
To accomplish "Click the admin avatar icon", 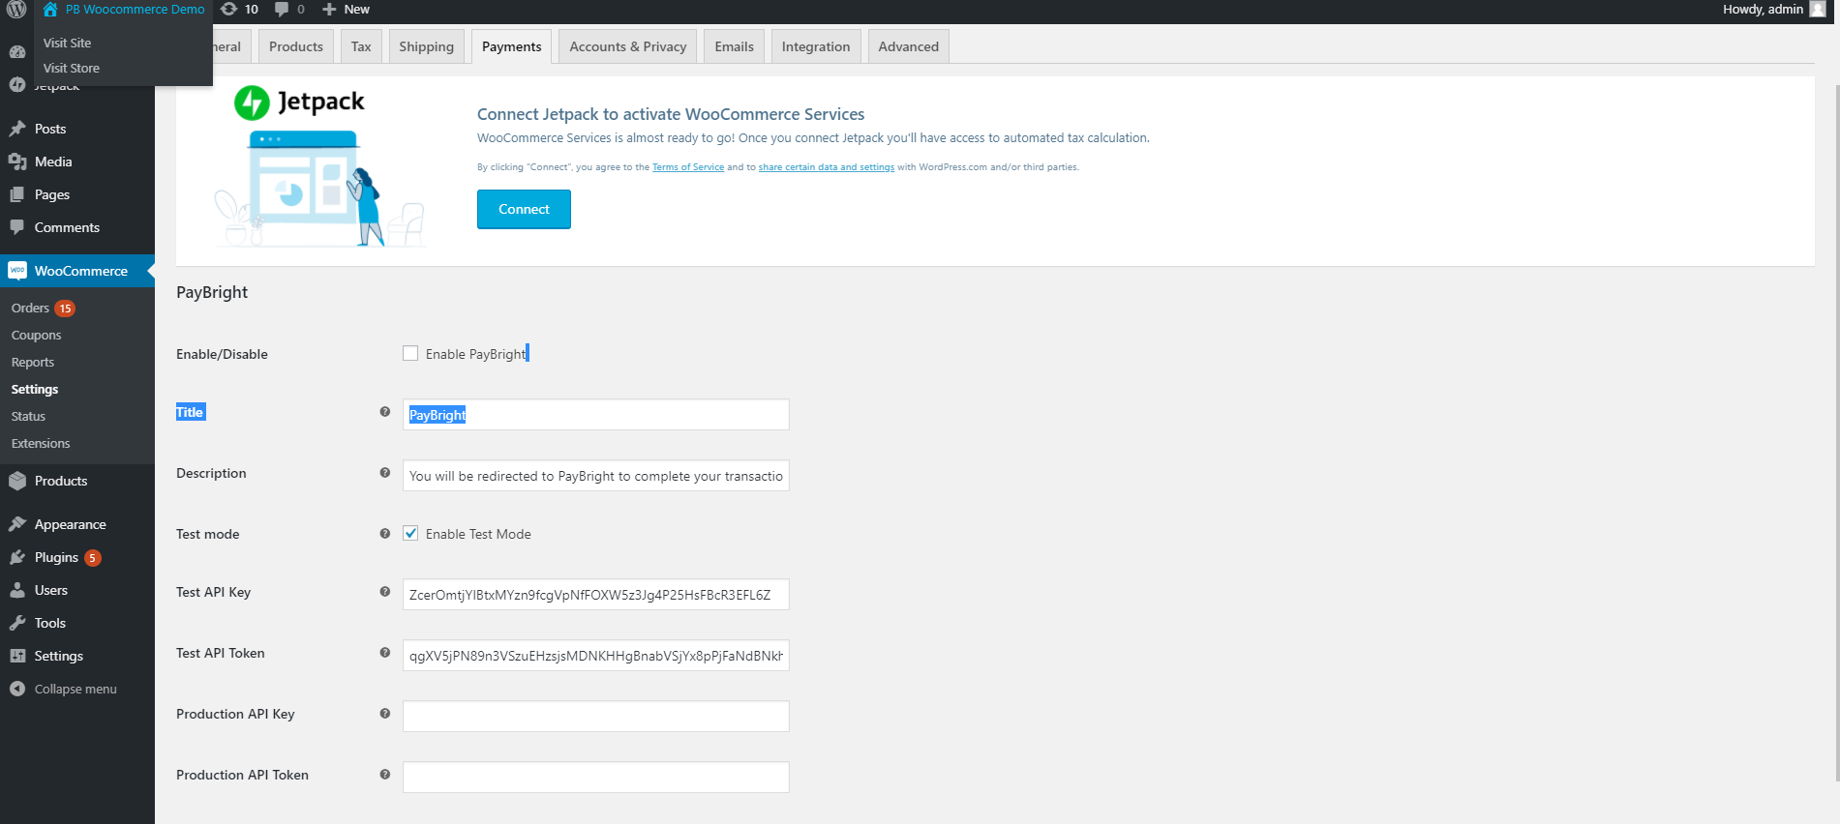I will 1818,9.
